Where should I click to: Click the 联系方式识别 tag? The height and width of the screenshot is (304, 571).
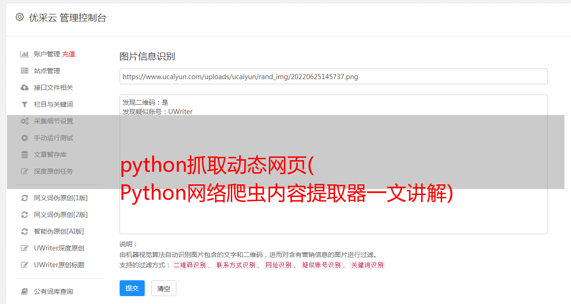click(235, 265)
